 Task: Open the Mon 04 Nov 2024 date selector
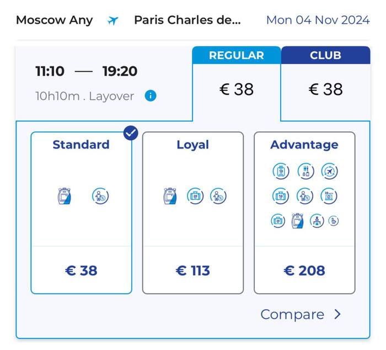tap(318, 20)
